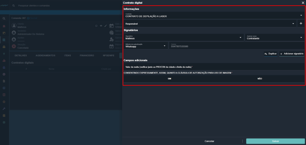The width and height of the screenshot is (306, 145).
Task: Open the home icon in the left sidebar
Action: coord(4,26)
